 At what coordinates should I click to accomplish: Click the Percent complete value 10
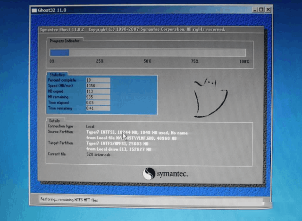[x=98, y=80]
